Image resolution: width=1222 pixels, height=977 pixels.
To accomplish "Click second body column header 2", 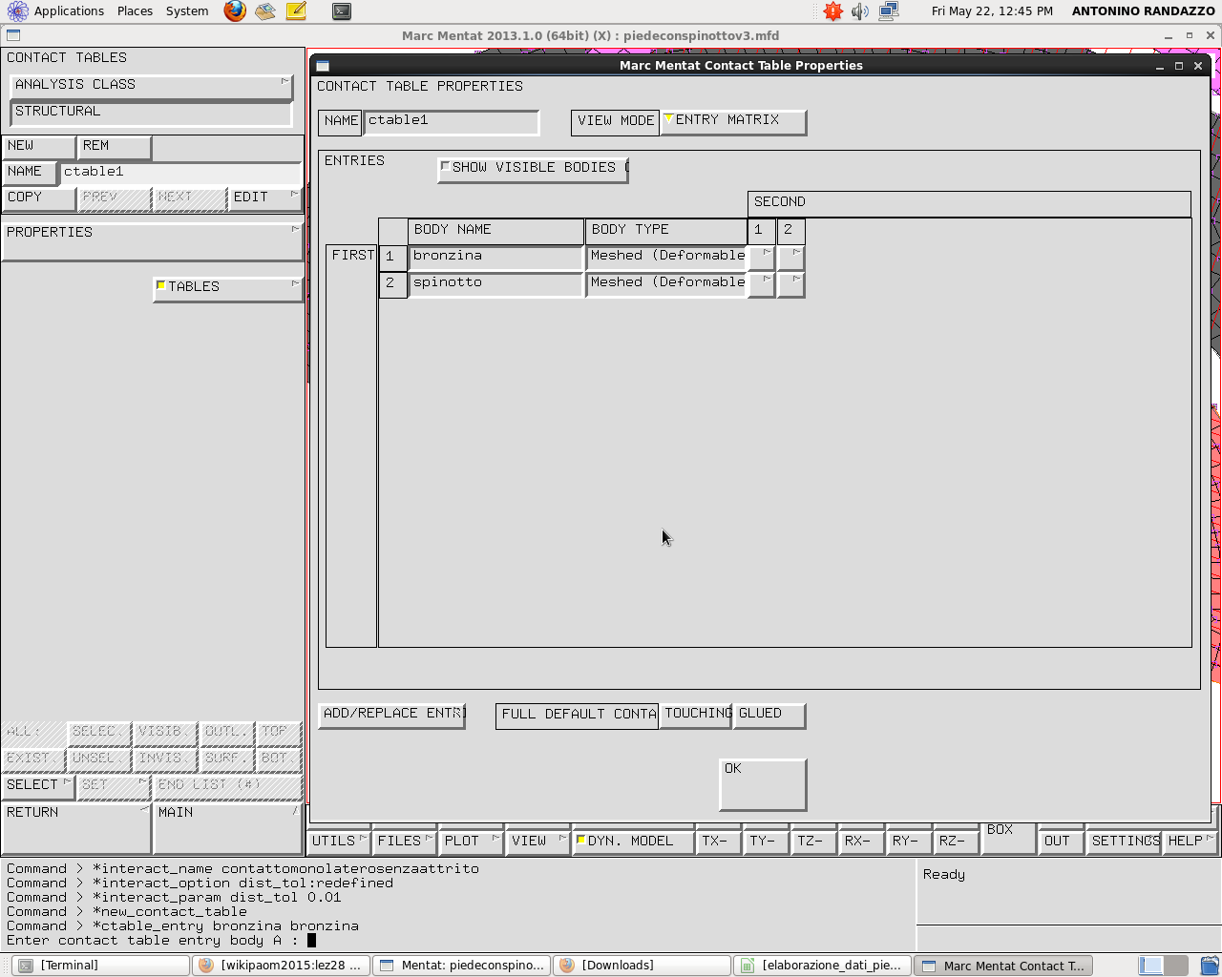I will coord(790,230).
